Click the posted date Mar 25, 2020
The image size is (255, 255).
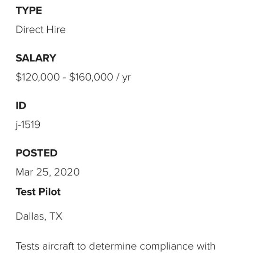48,172
